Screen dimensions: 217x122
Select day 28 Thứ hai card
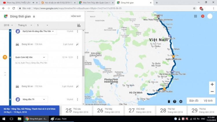[171, 110]
